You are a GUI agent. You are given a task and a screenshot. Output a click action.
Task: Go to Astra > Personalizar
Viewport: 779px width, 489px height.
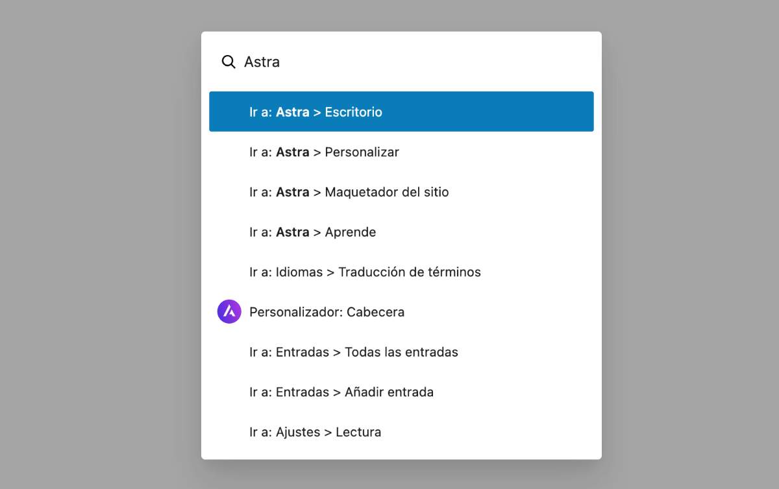click(x=401, y=152)
